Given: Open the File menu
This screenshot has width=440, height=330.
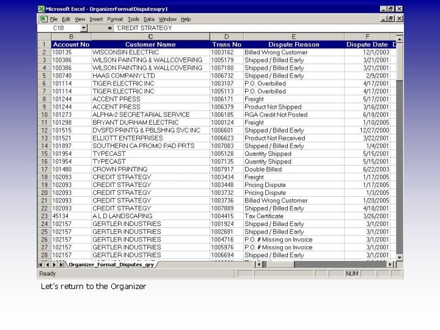Looking at the screenshot, I should pos(54,20).
